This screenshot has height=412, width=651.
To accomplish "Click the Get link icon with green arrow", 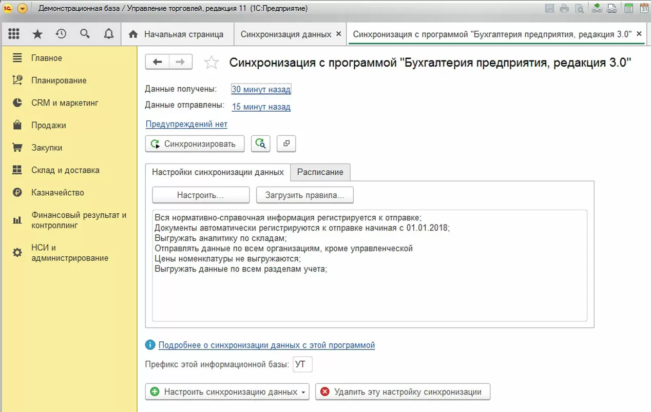I will pyautogui.click(x=597, y=8).
